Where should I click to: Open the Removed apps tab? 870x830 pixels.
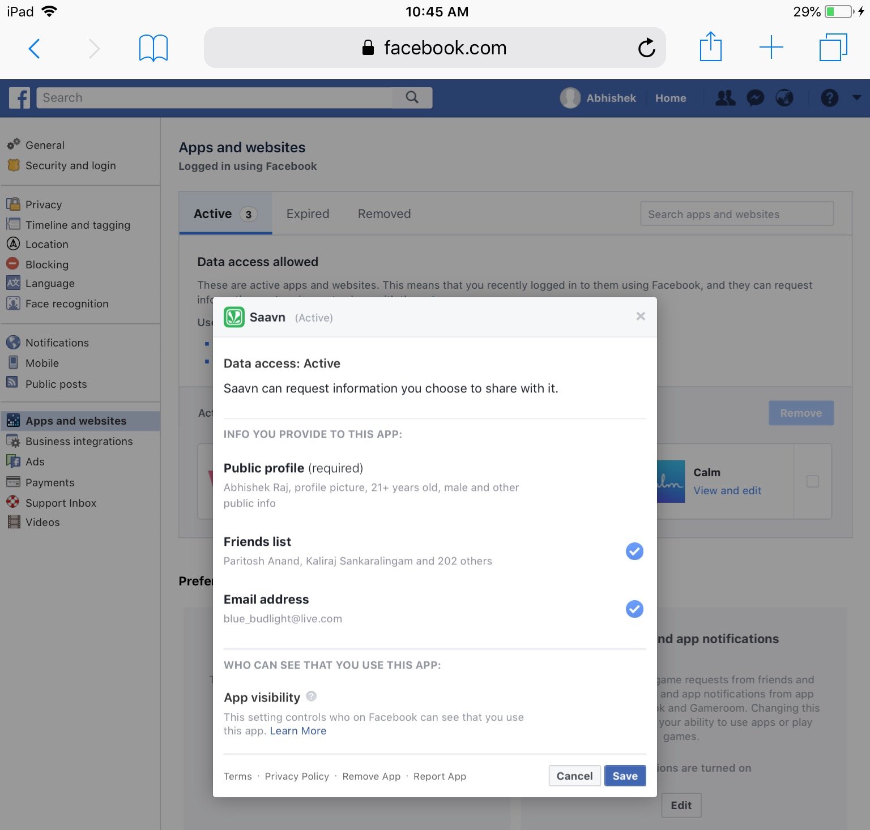[x=384, y=213]
